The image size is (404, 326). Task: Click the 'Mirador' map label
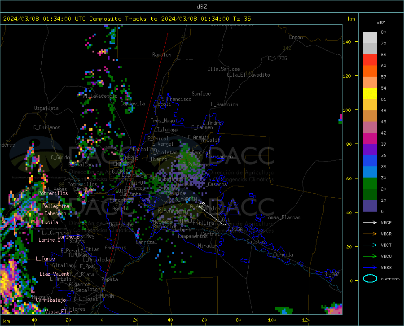(x=207, y=246)
